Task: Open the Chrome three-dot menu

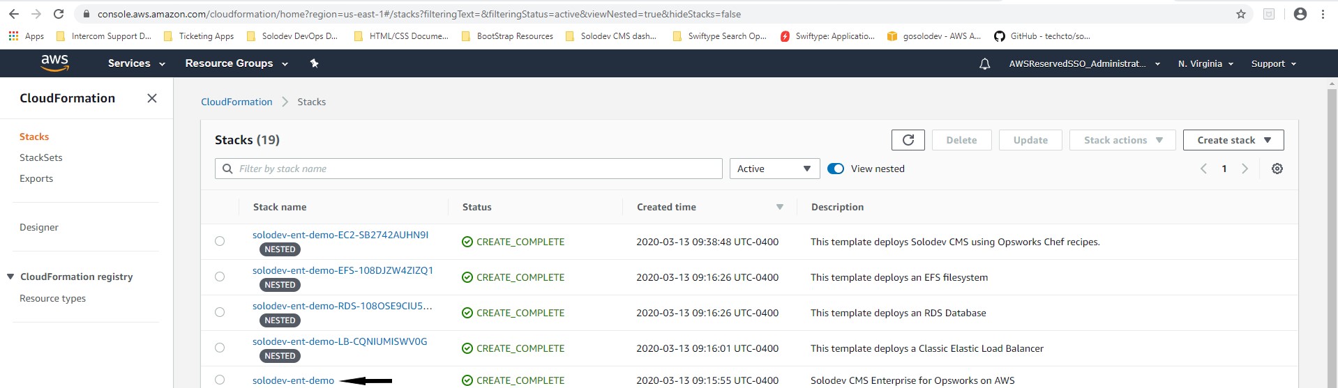Action: [1323, 14]
